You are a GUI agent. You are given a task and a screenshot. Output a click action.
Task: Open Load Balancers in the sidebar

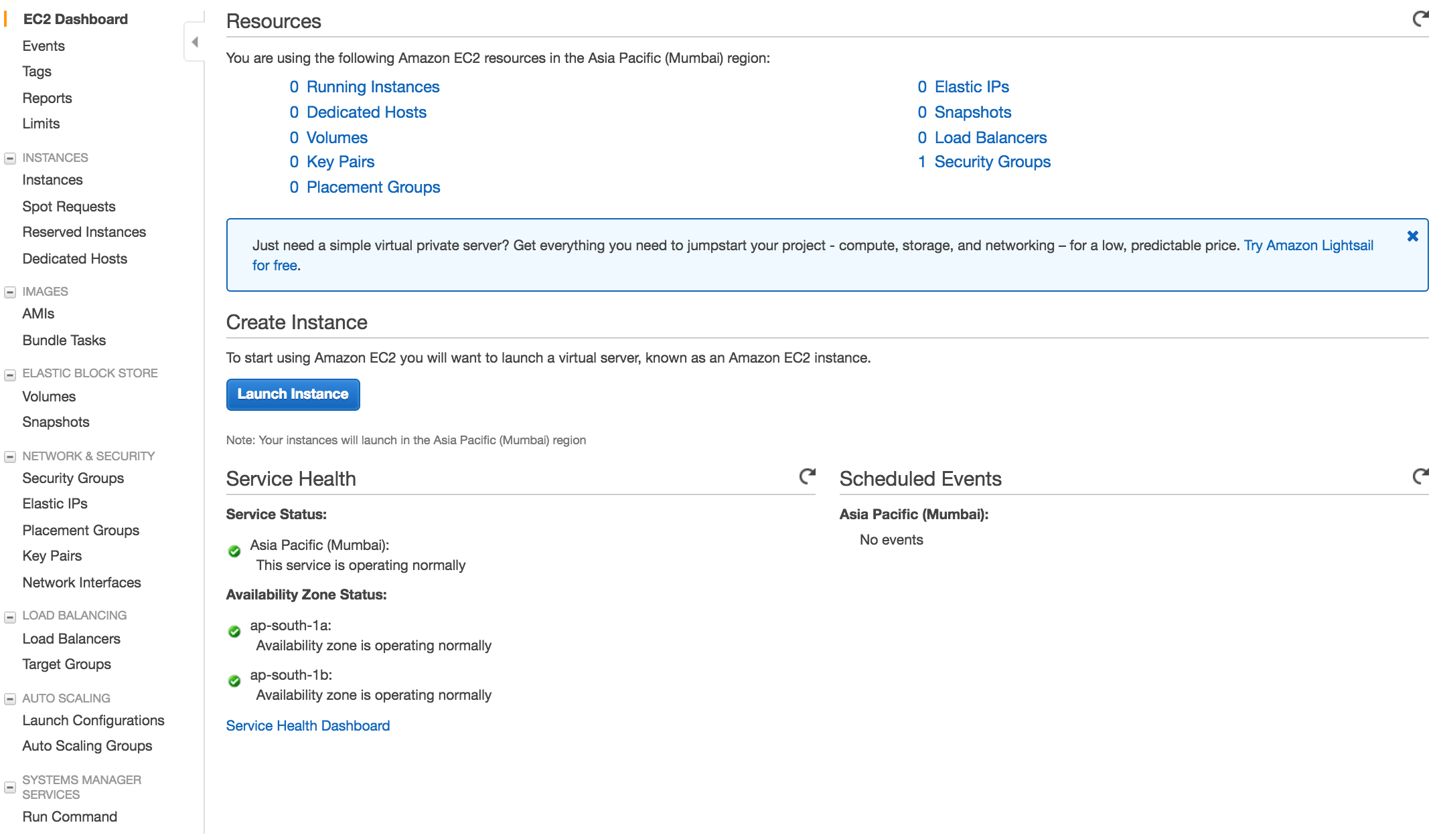pos(72,639)
